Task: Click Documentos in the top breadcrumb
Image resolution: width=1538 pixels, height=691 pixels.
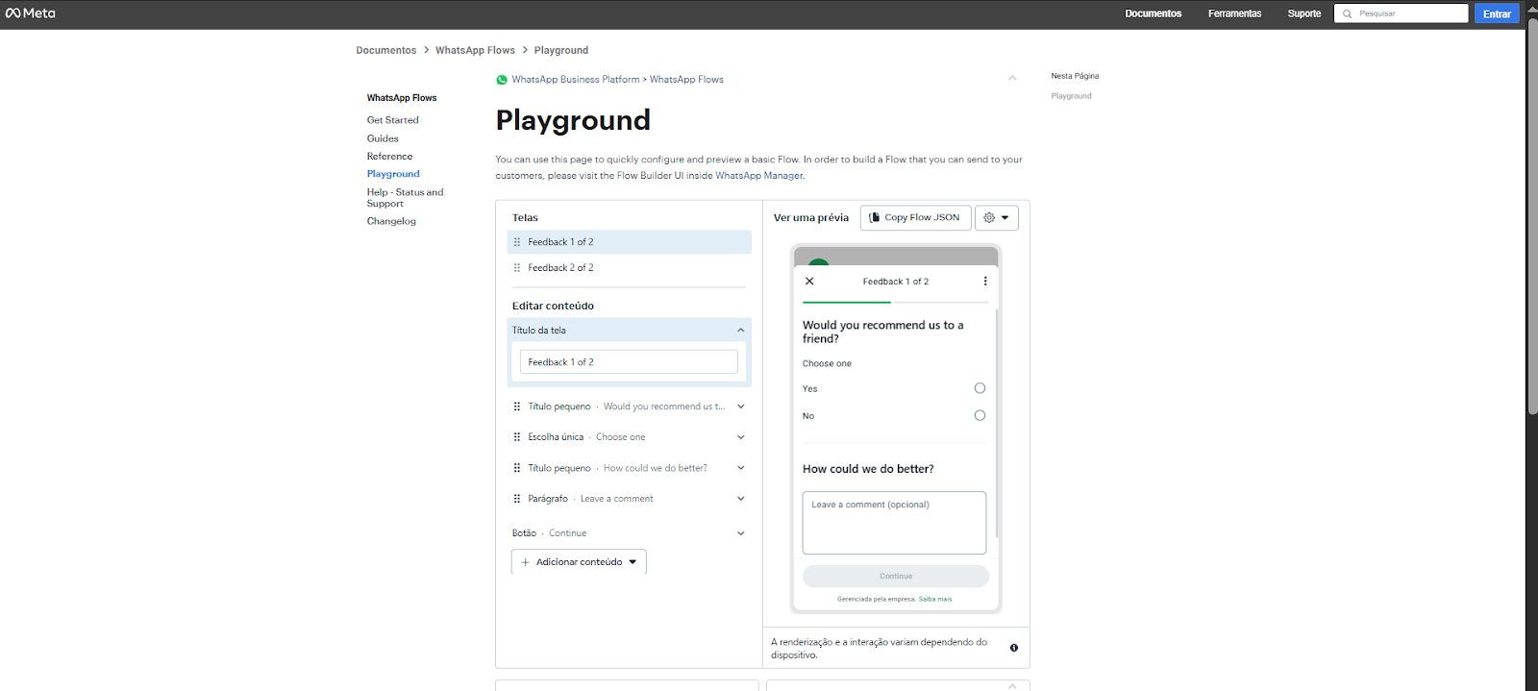Action: [386, 50]
